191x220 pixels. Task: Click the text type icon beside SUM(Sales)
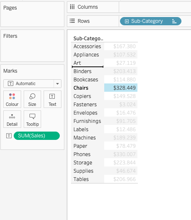pyautogui.click(x=9, y=136)
